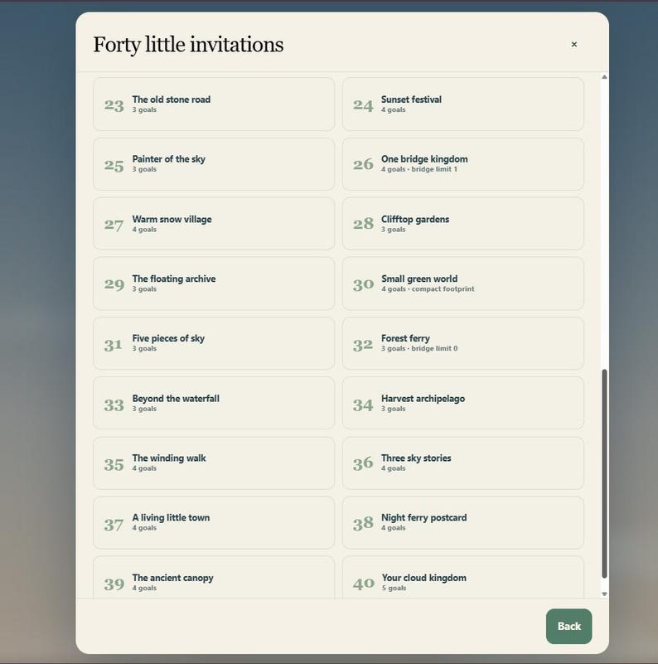The width and height of the screenshot is (658, 664).
Task: Select level 25 Painter of the sky
Action: [x=214, y=164]
